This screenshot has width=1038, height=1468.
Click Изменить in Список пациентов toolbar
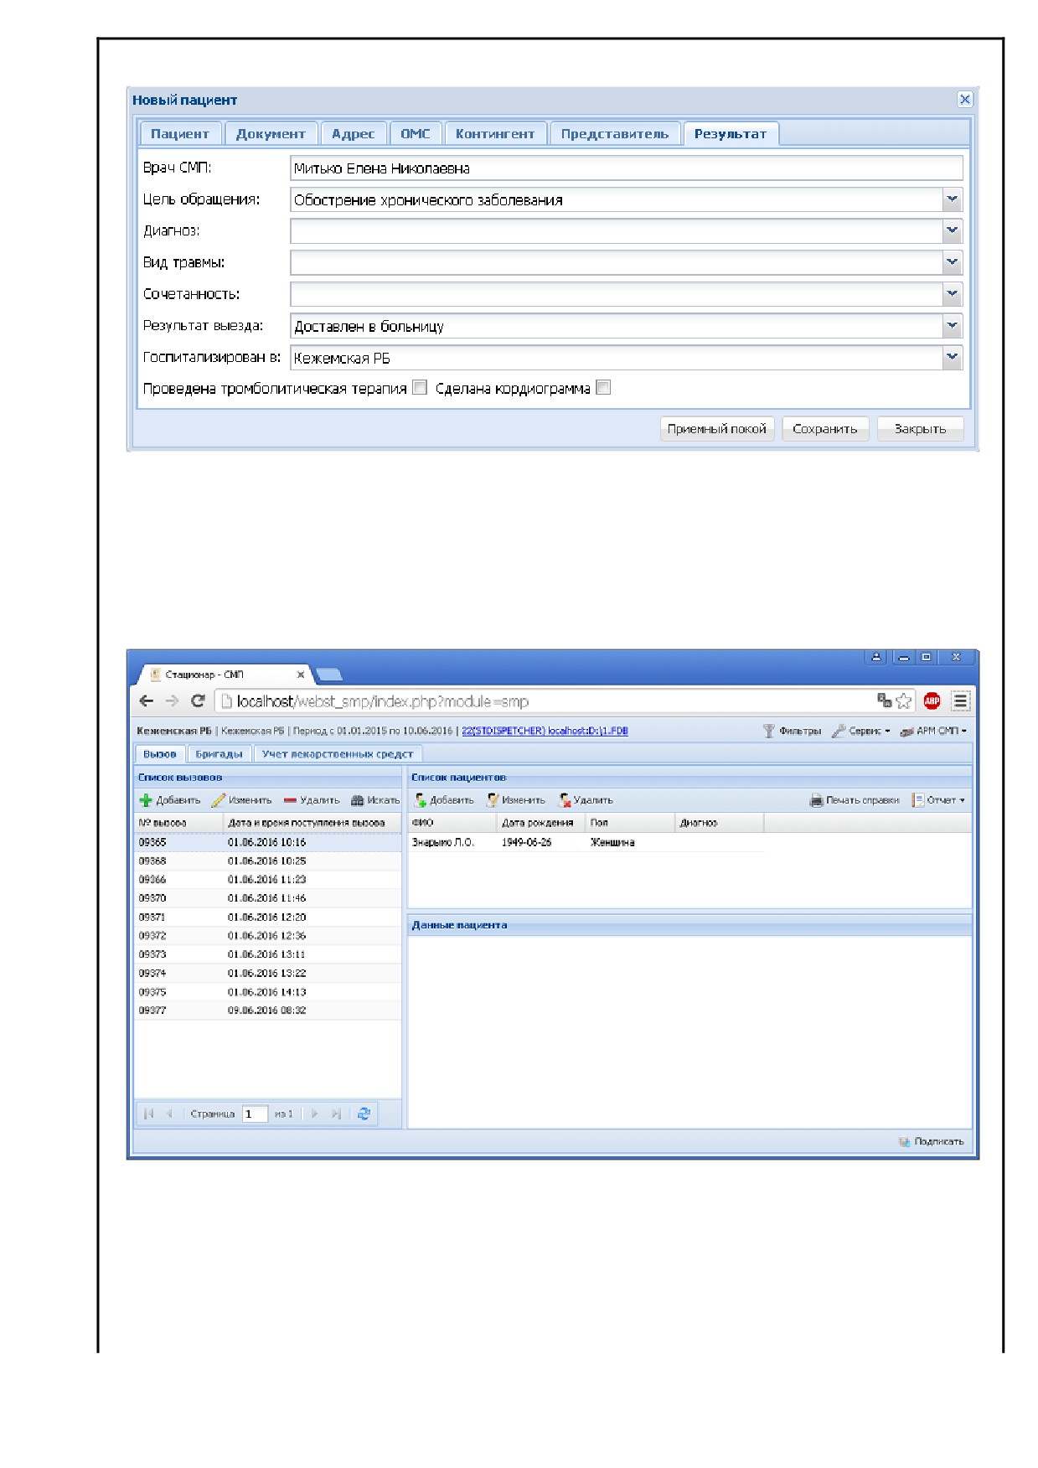[x=516, y=800]
